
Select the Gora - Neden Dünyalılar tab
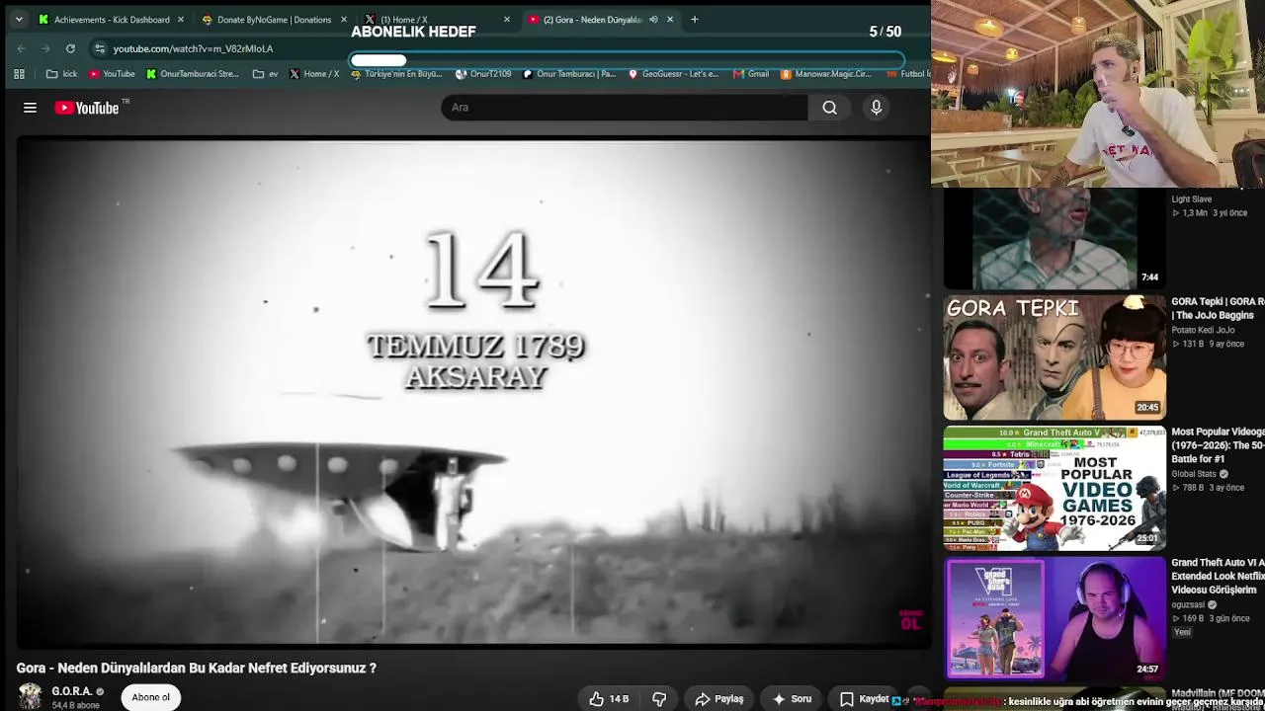tap(600, 20)
